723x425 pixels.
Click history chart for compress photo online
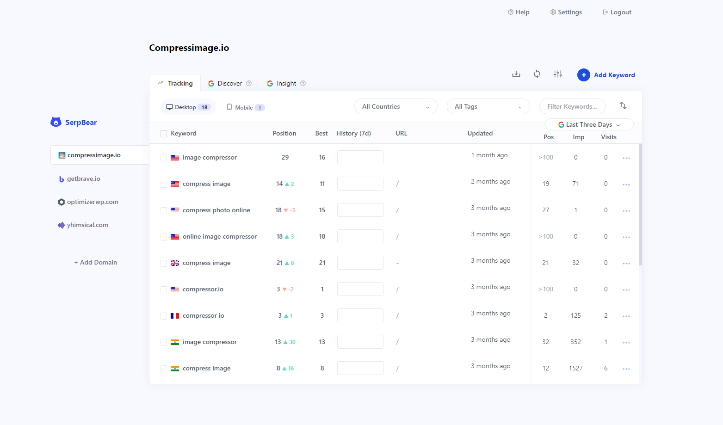360,210
